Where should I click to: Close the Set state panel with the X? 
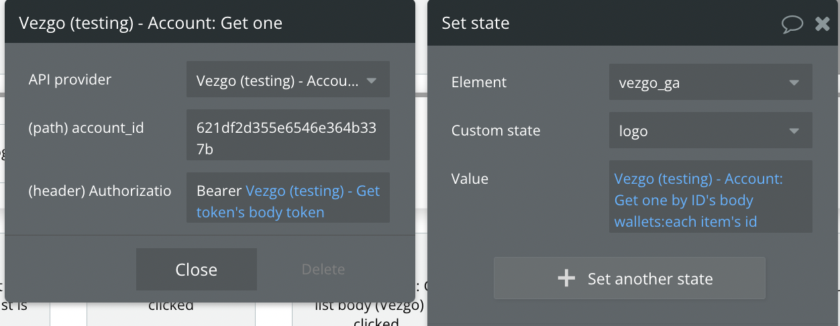pyautogui.click(x=822, y=24)
